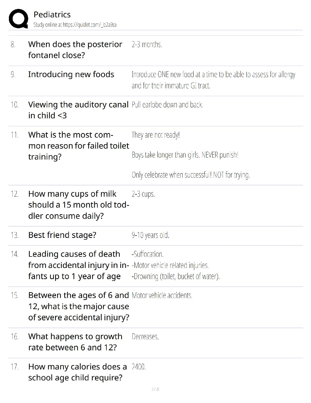The image size is (311, 403).
Task: Click the '2400.' calories answer
Action: (x=139, y=367)
